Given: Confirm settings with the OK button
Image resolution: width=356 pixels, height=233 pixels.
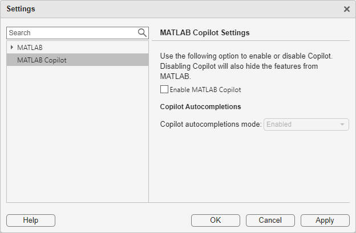Looking at the screenshot, I should (x=215, y=220).
